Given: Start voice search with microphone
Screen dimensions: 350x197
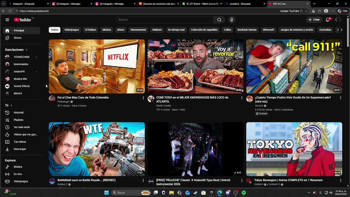Looking at the screenshot, I should click(x=232, y=20).
